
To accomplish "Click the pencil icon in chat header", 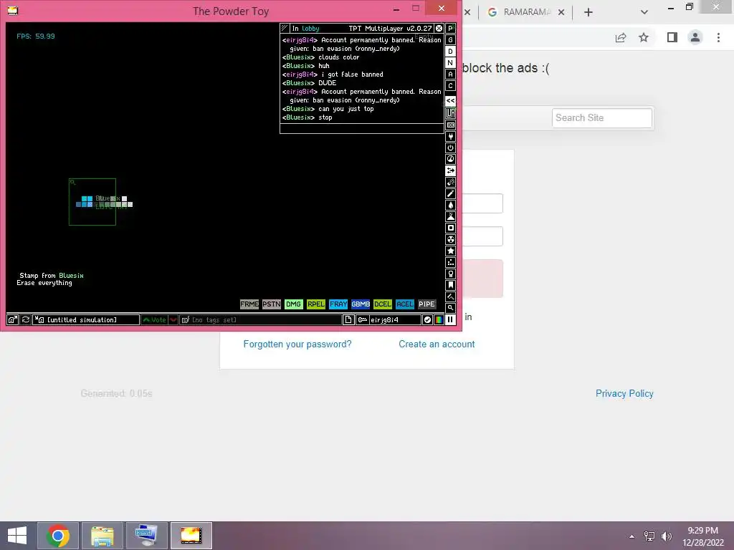I will coord(285,28).
